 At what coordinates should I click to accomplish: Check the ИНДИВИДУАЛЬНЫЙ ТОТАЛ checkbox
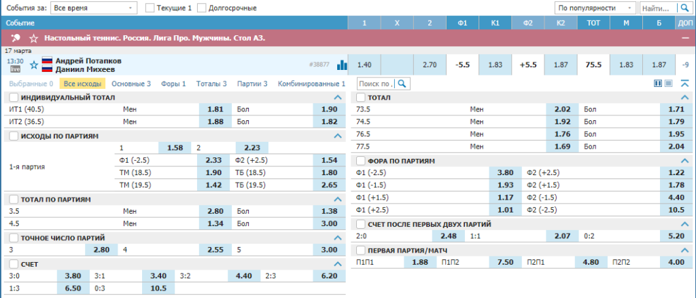tap(14, 98)
